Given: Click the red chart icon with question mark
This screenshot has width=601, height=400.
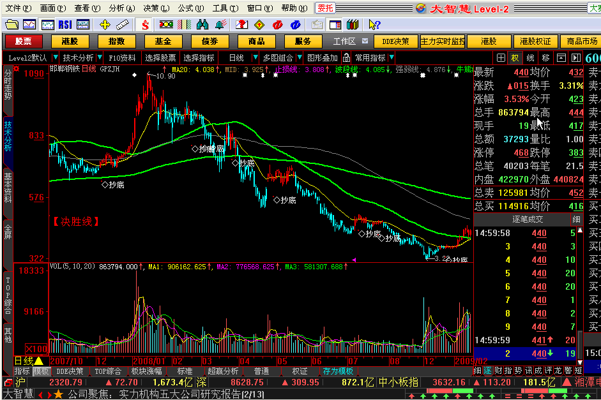Looking at the screenshot, I should click(x=241, y=25).
